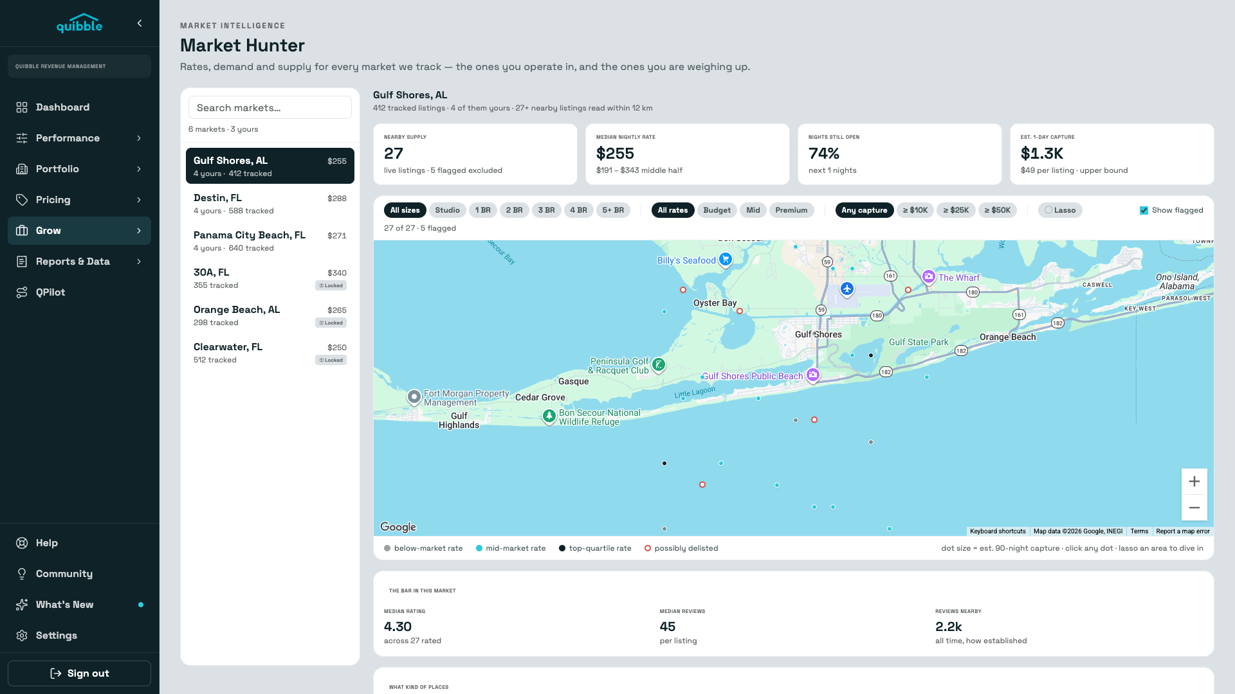Select the Budget rate filter

[717, 210]
